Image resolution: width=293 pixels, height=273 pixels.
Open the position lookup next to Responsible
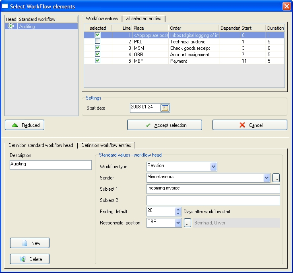click(188, 223)
